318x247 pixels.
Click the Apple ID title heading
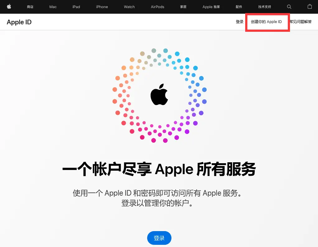click(x=19, y=22)
